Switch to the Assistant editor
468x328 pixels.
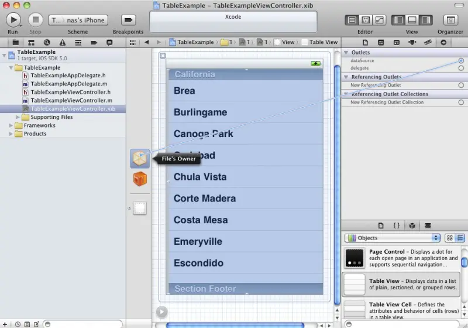tap(366, 20)
